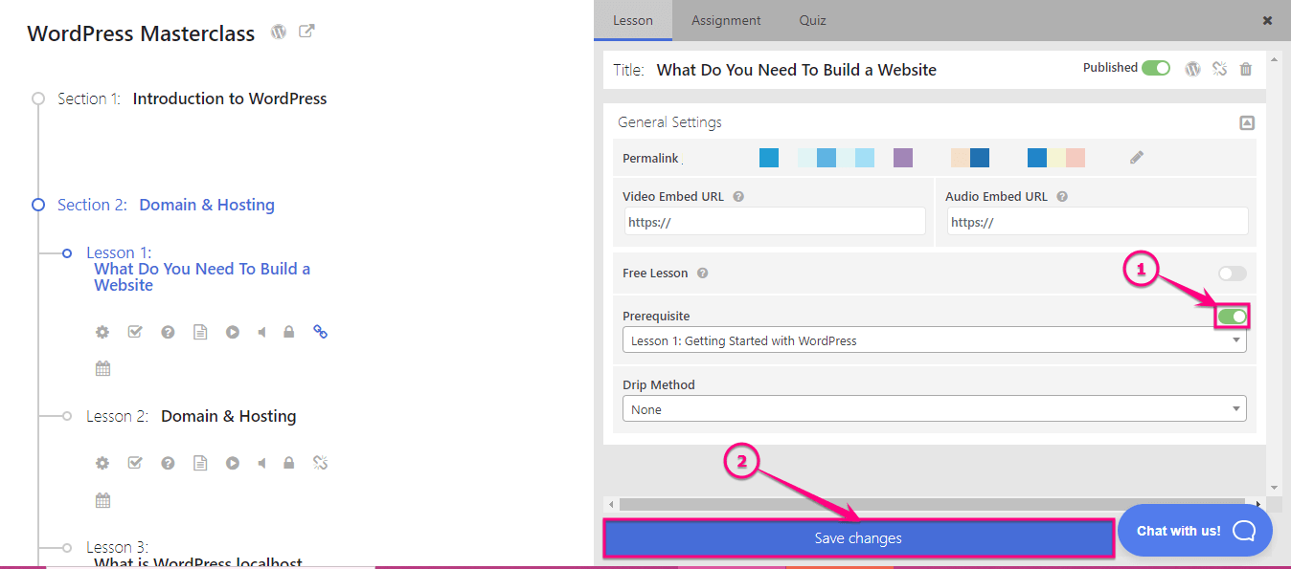The image size is (1291, 569).
Task: Open the WordPress icon beside the course title
Action: click(279, 32)
